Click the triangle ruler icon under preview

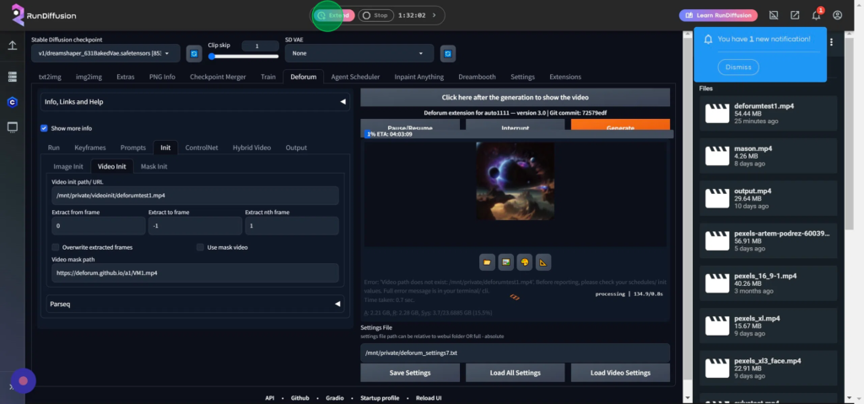(x=543, y=262)
